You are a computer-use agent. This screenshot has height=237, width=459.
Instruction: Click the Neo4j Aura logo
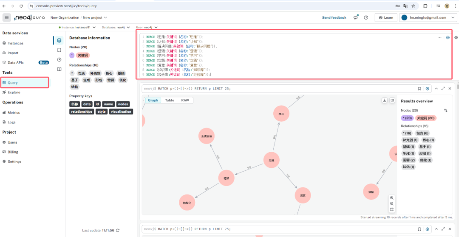[29, 17]
